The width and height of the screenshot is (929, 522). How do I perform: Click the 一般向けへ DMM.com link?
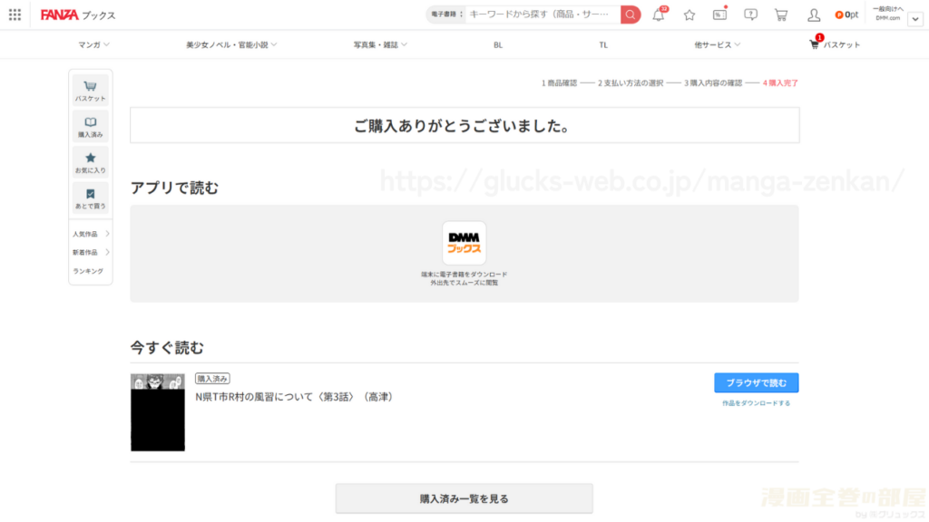point(887,13)
